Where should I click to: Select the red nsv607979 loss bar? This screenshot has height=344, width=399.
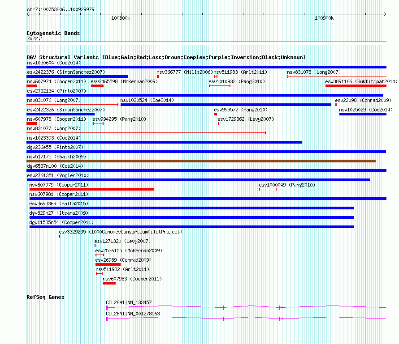tap(92, 189)
